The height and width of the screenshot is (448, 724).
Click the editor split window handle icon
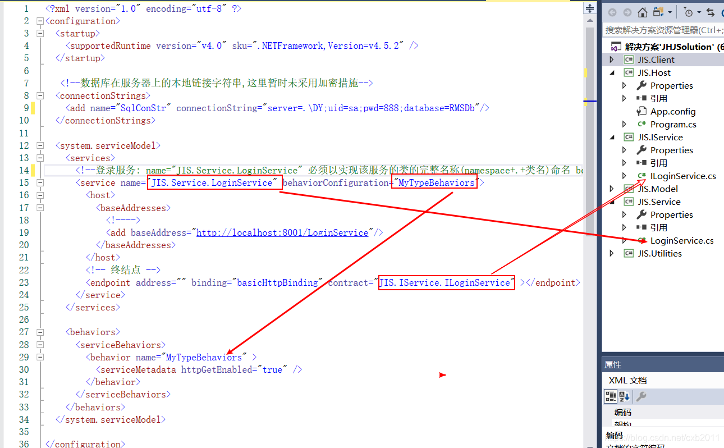click(x=590, y=8)
